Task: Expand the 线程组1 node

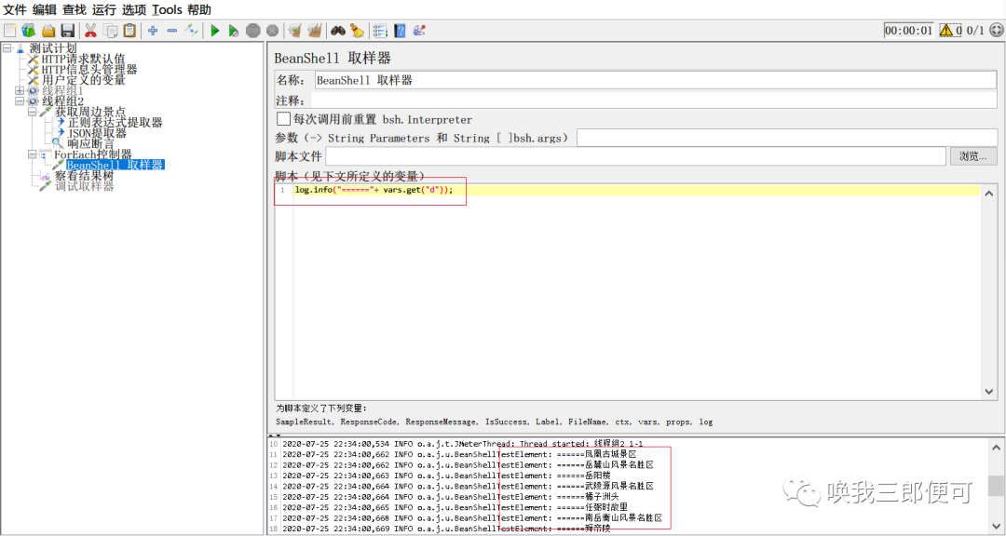Action: tap(19, 90)
